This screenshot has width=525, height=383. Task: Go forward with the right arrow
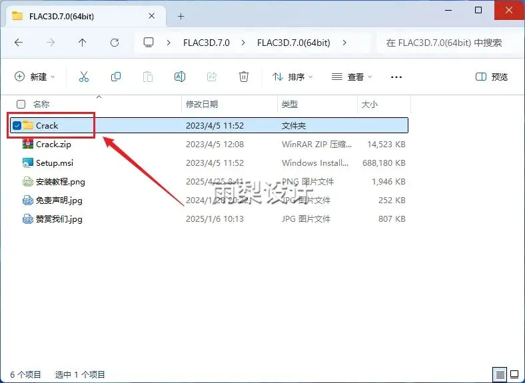[x=51, y=43]
